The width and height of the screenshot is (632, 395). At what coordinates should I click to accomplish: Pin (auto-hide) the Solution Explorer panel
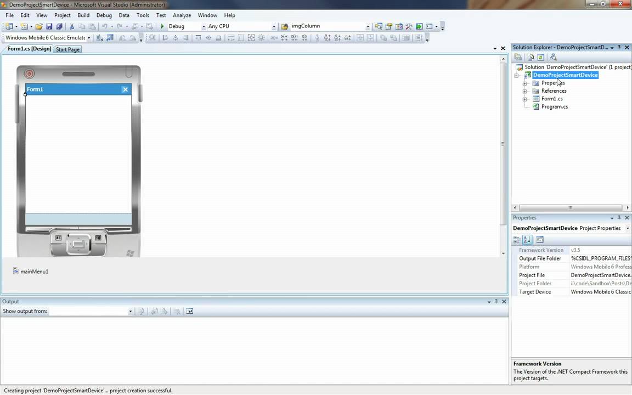(619, 47)
